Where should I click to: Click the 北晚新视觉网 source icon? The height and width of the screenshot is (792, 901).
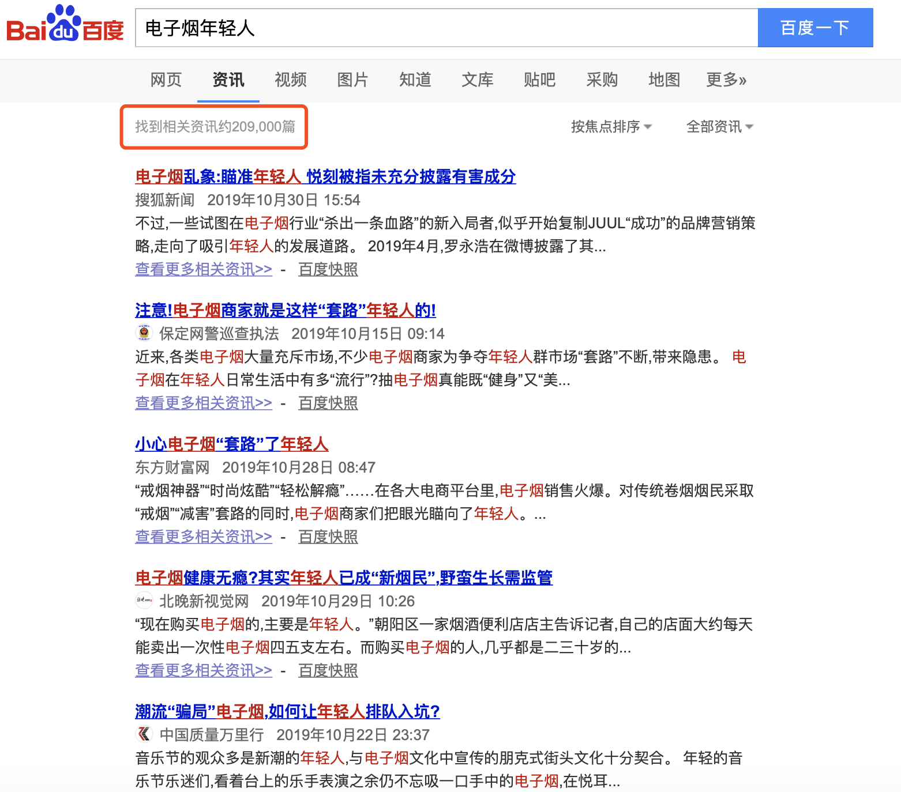(144, 600)
